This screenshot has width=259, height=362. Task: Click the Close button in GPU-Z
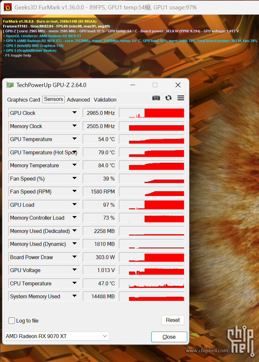pyautogui.click(x=169, y=337)
